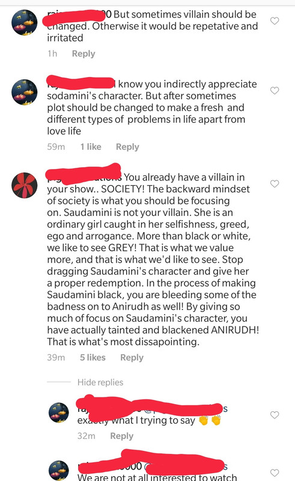Tap heart on the SOCIETY villain comment

pyautogui.click(x=275, y=183)
